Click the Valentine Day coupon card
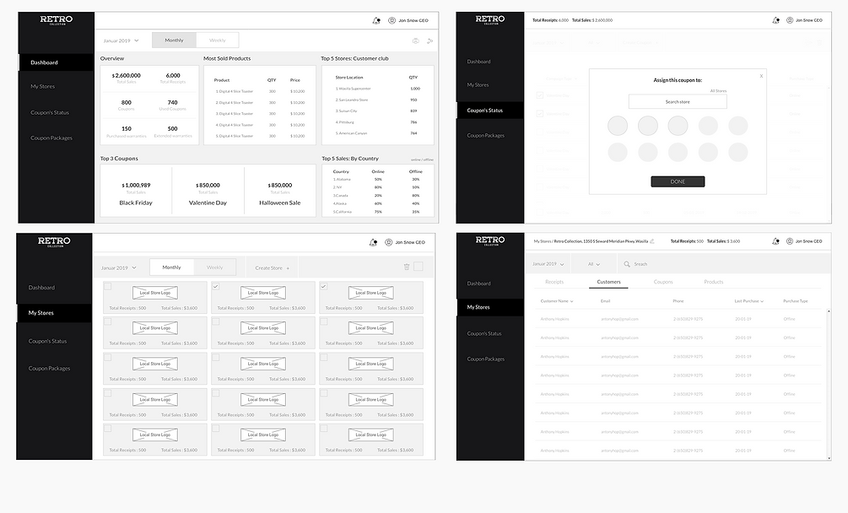The image size is (848, 513). [x=208, y=191]
